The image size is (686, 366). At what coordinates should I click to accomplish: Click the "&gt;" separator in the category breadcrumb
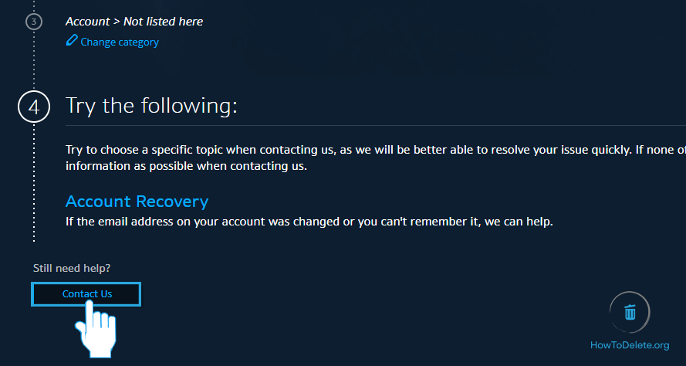[x=117, y=22]
